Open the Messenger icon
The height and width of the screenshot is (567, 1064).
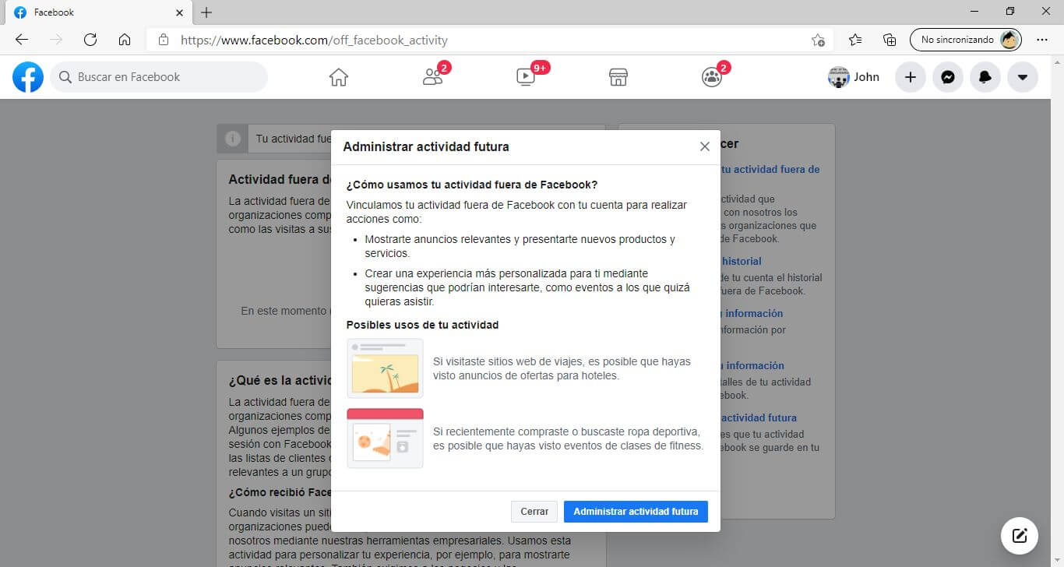click(948, 77)
